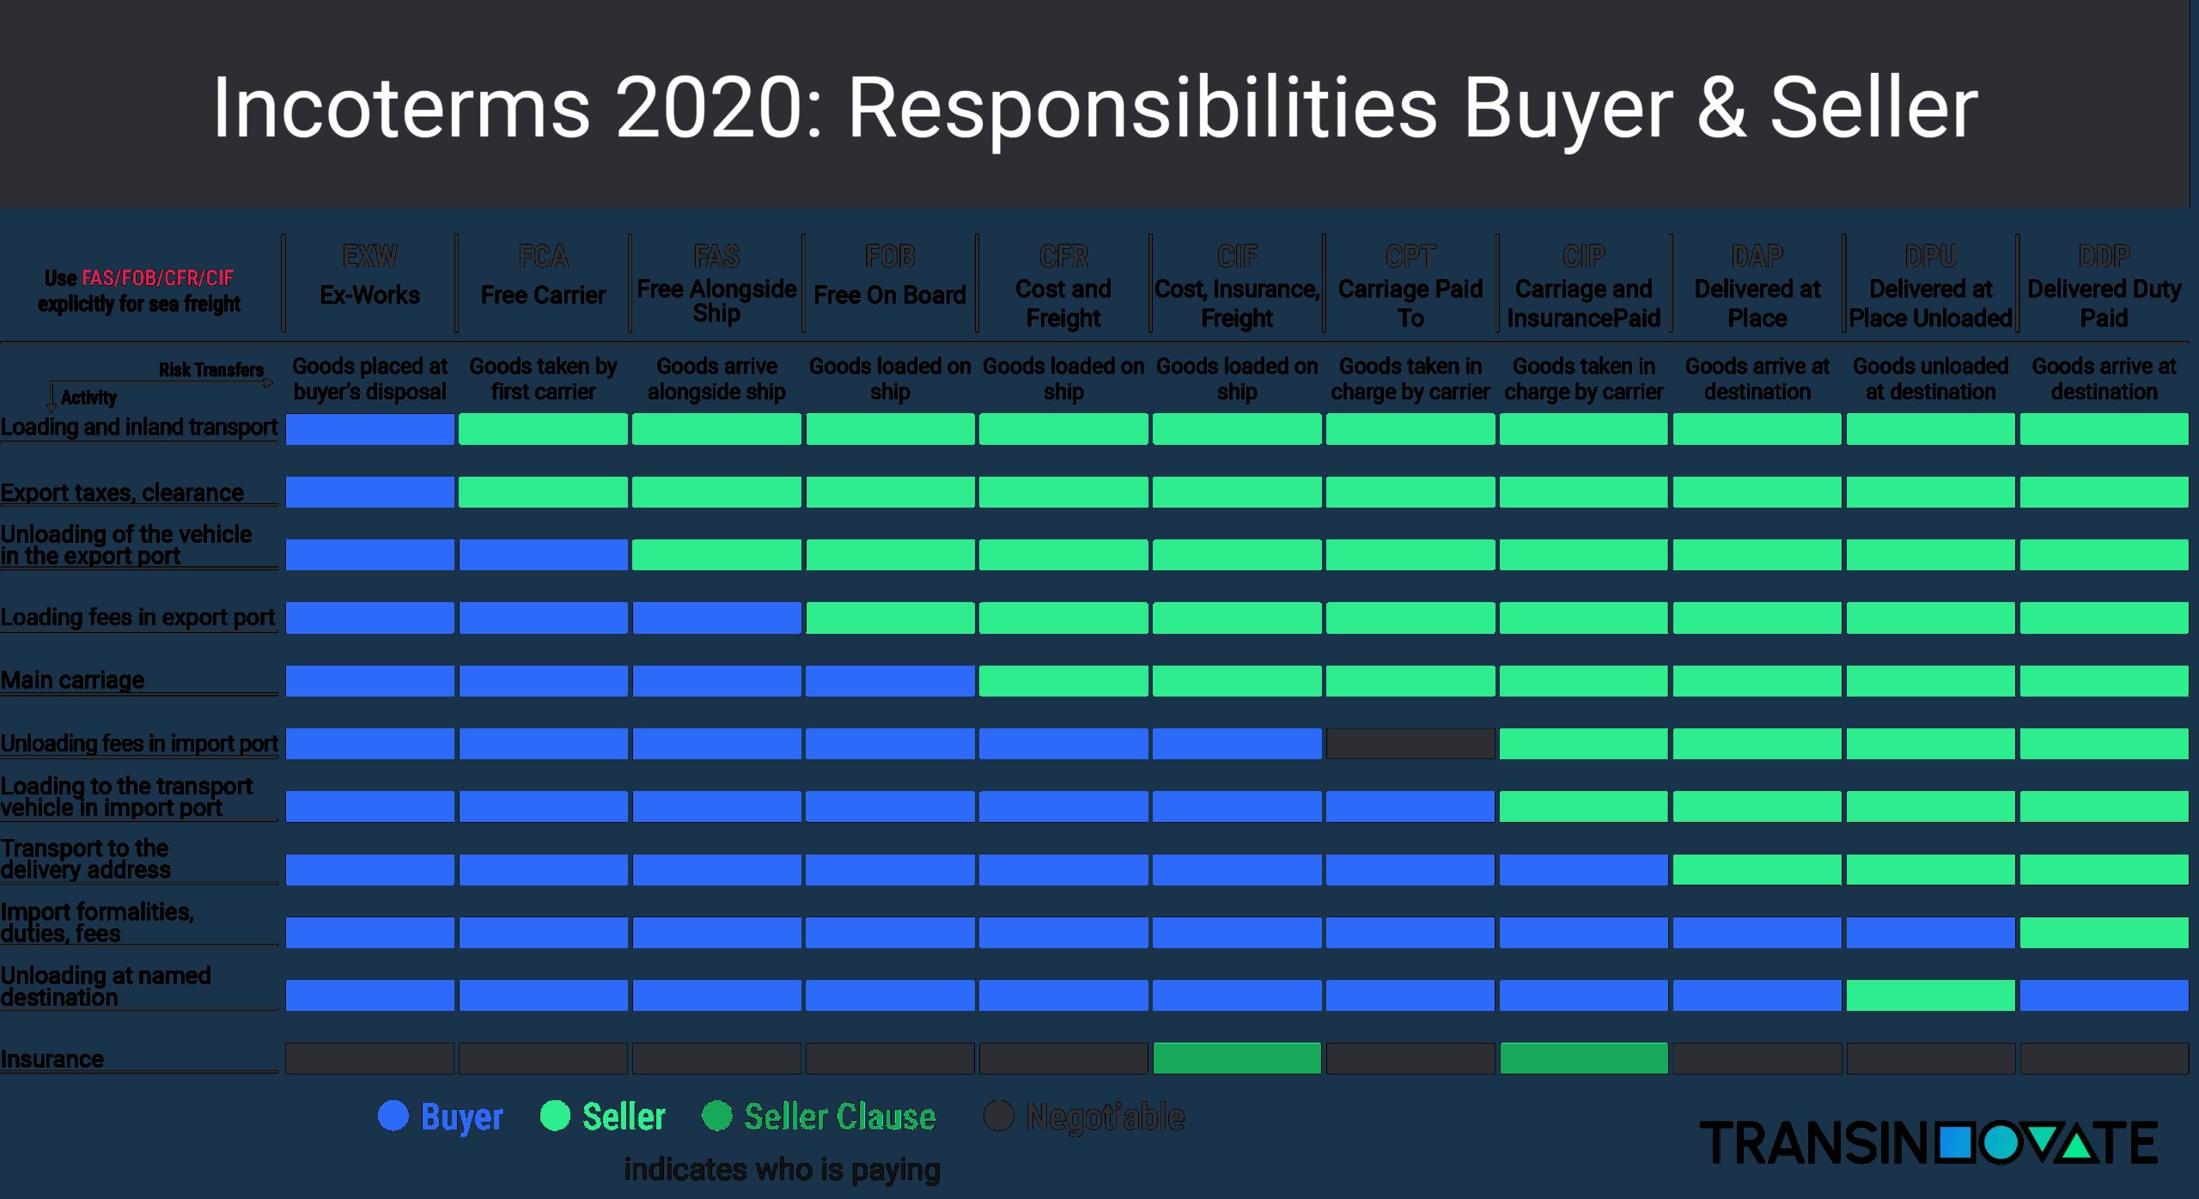This screenshot has height=1199, width=2199.
Task: Click the Incoterms 2020 title
Action: pos(1095,107)
